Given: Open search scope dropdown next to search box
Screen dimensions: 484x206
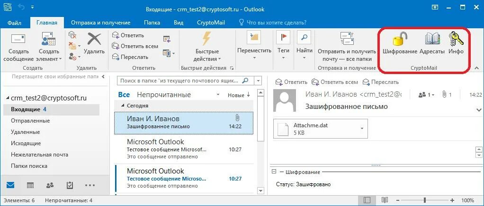Looking at the screenshot, I should (x=258, y=81).
